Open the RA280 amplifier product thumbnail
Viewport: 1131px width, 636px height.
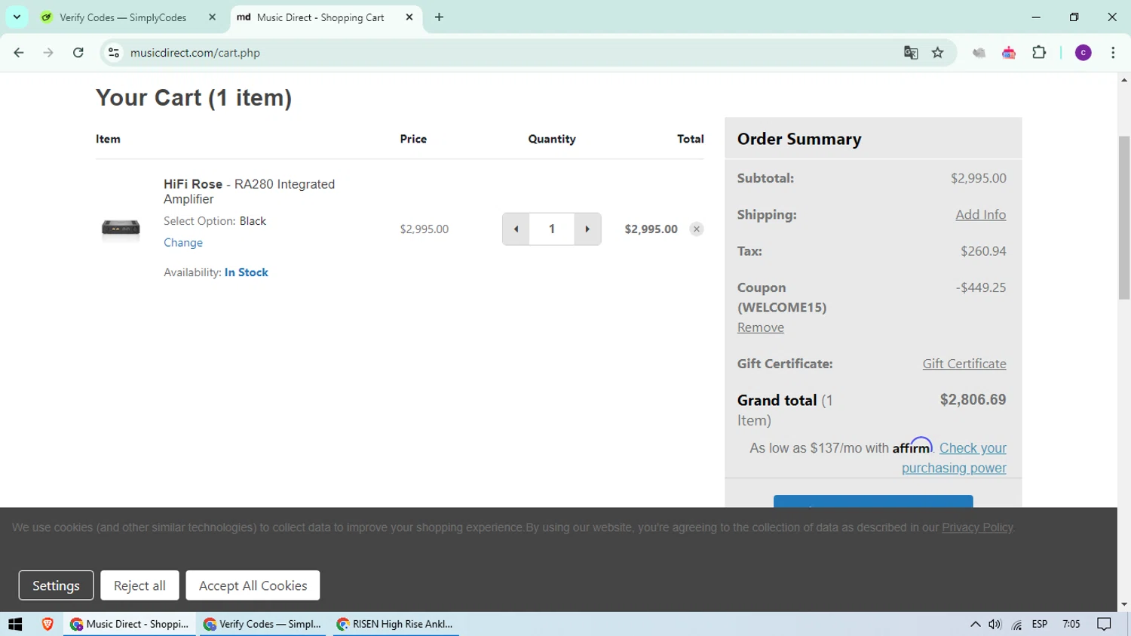pos(121,228)
